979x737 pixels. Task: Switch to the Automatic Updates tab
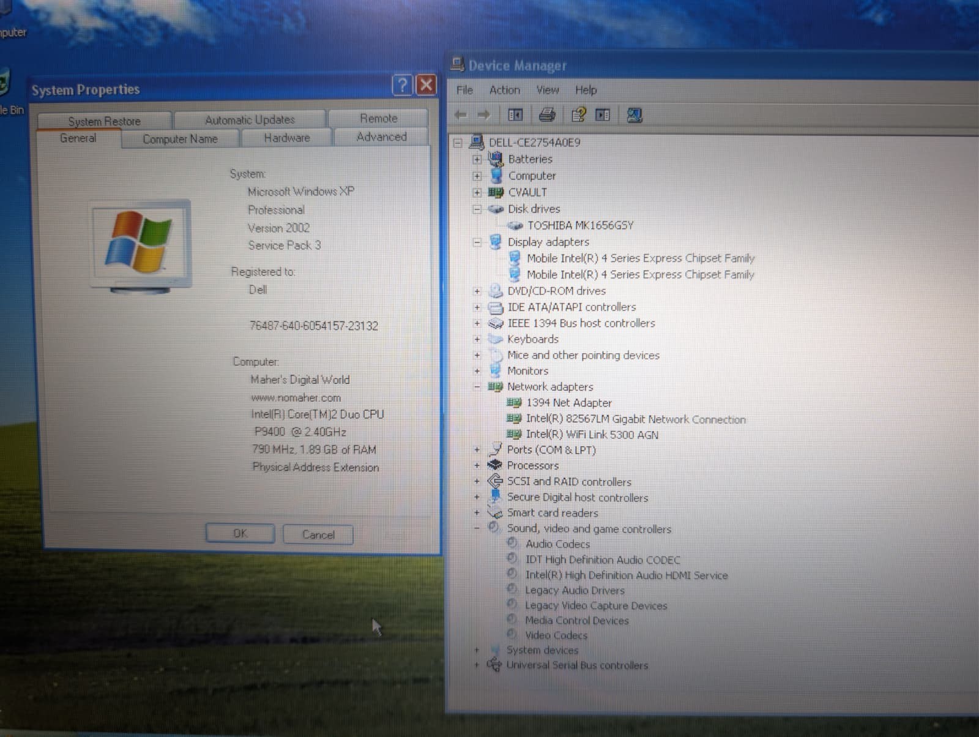coord(250,119)
